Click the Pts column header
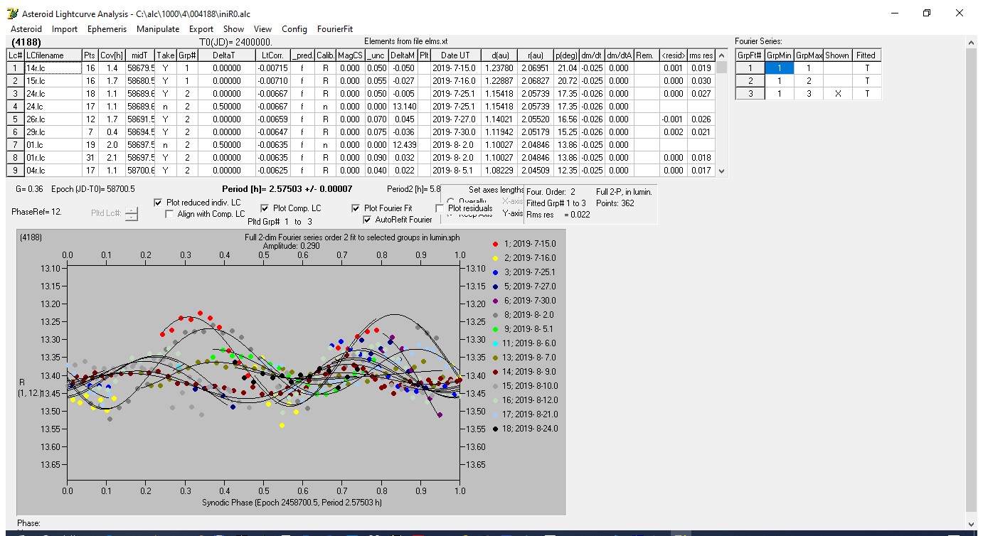The height and width of the screenshot is (536, 983). point(89,55)
